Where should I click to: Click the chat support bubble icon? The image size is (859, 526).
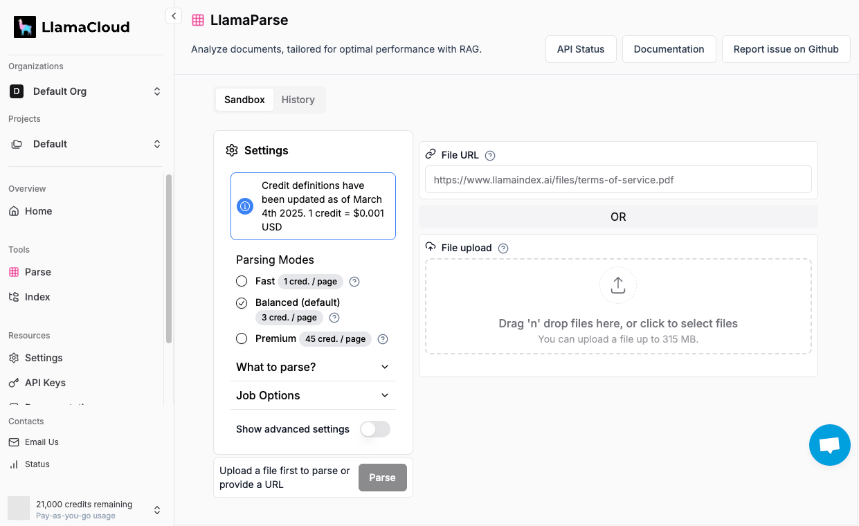[x=829, y=445]
